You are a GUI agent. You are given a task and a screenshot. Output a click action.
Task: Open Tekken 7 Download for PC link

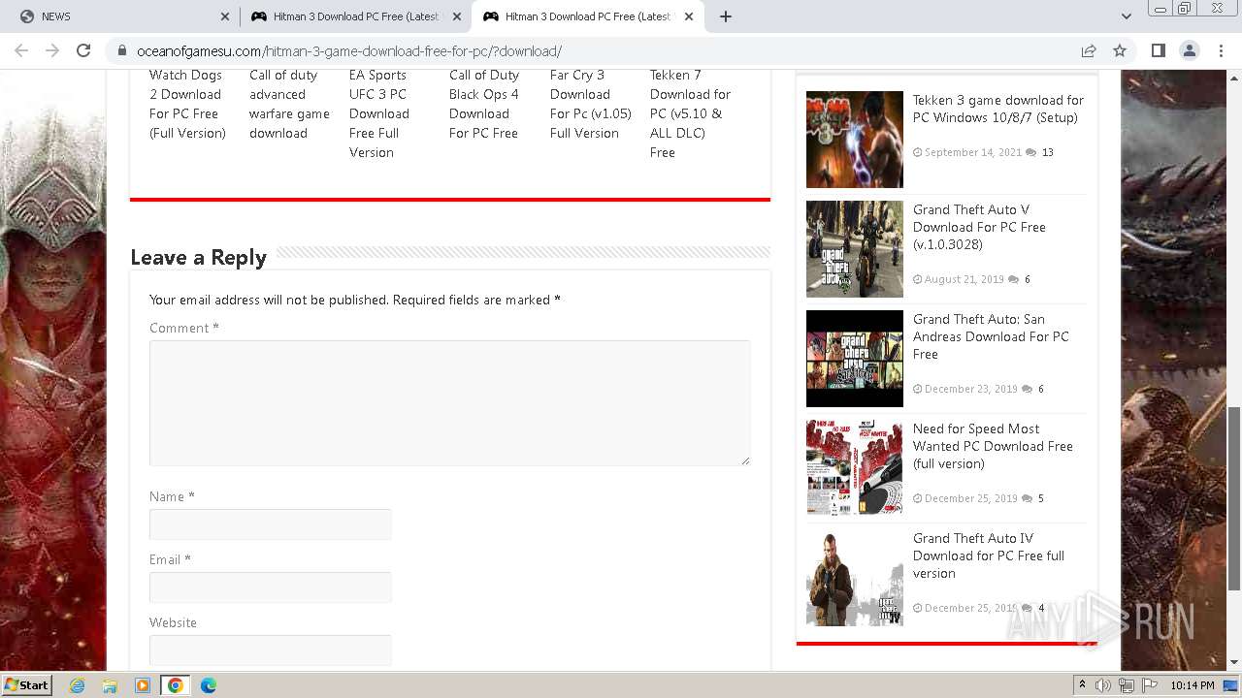pyautogui.click(x=690, y=113)
